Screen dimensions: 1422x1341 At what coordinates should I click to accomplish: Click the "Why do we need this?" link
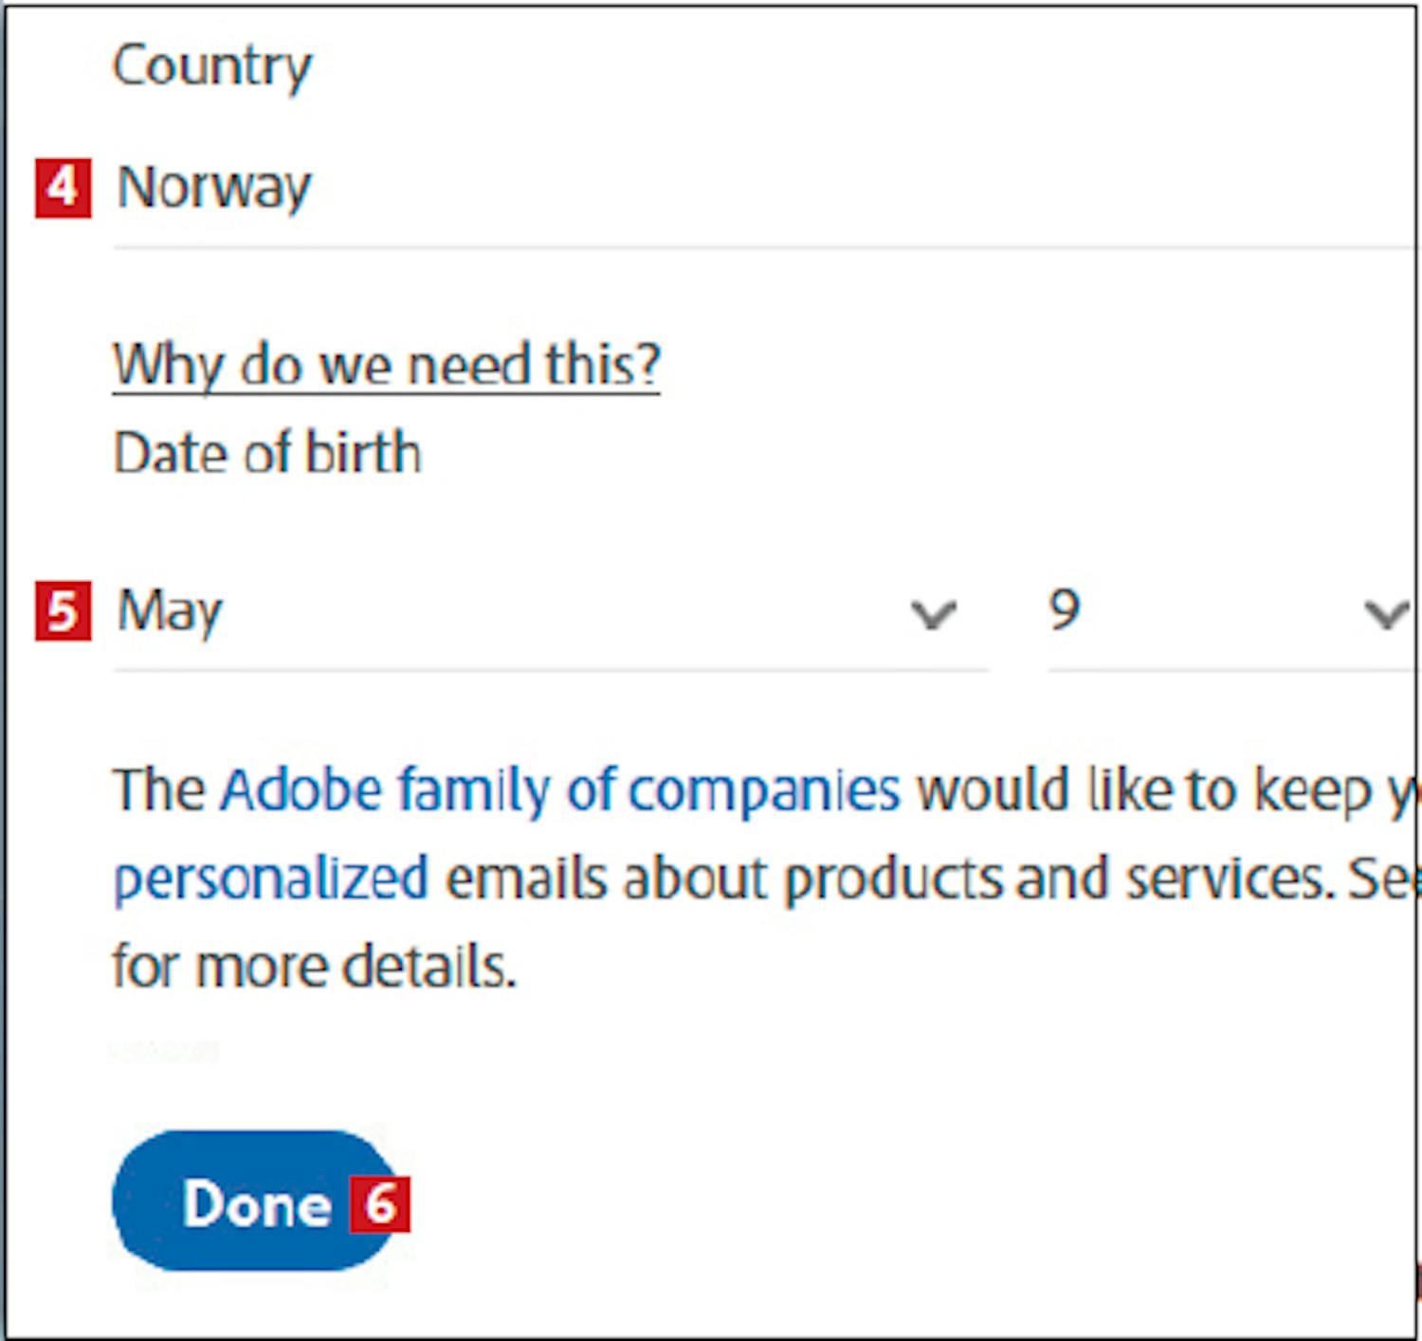point(386,365)
